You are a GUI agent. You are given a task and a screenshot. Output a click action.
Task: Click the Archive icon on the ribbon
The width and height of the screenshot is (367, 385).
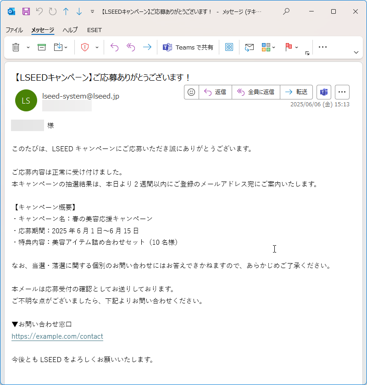coord(41,47)
